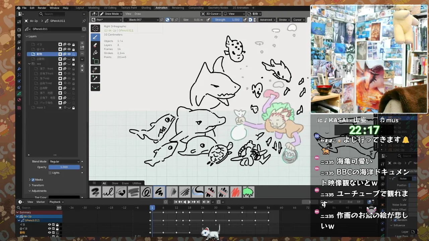Add a new layer with plus button
Image resolution: width=429 pixels, height=241 pixels.
tap(82, 43)
